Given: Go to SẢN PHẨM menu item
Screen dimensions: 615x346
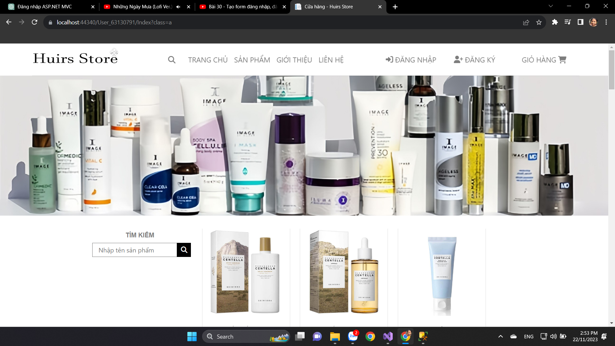Looking at the screenshot, I should pyautogui.click(x=252, y=60).
